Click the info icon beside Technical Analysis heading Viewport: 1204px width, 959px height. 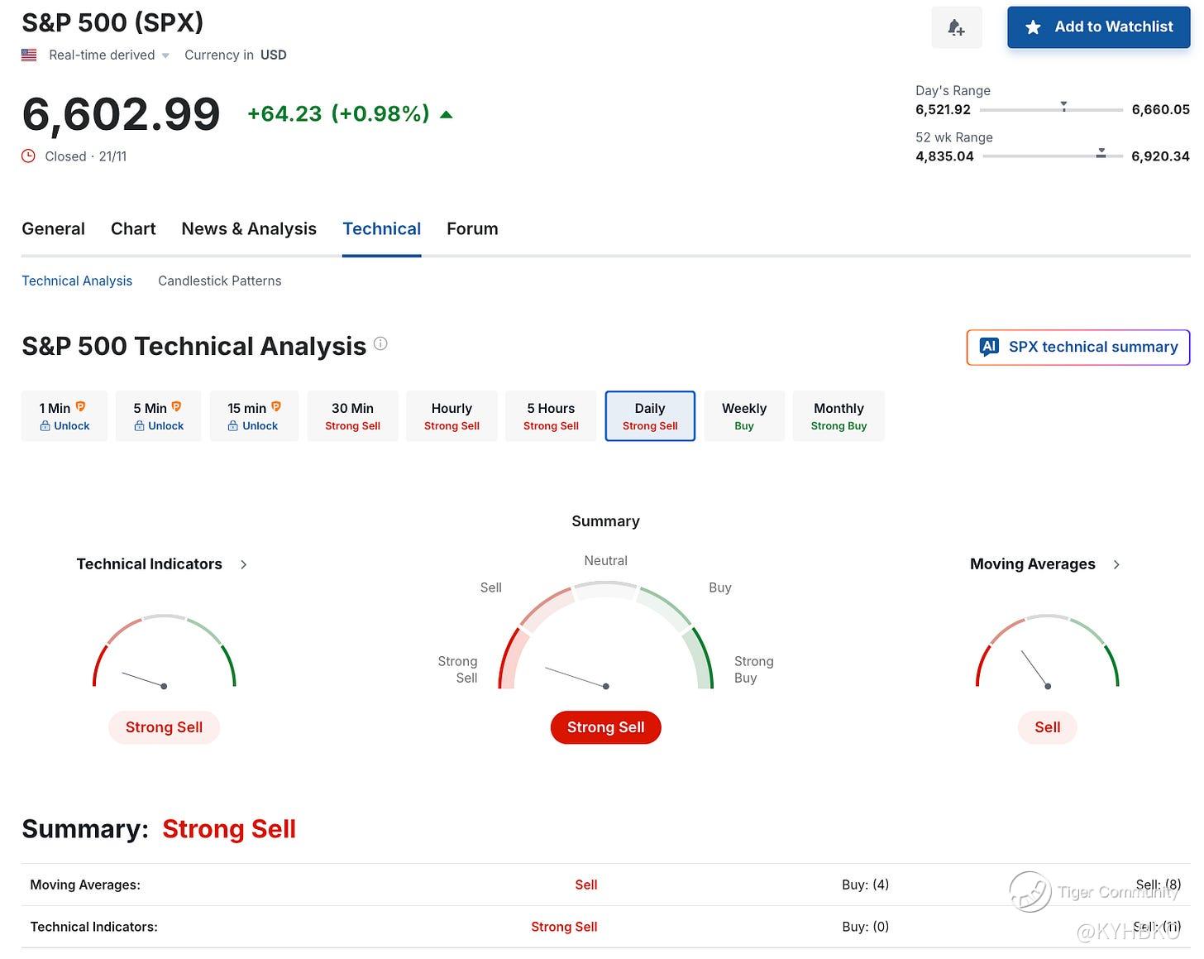(x=380, y=343)
